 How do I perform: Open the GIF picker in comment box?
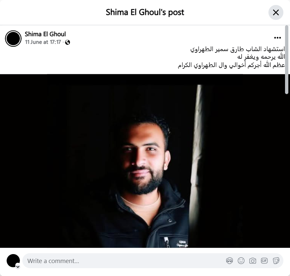point(264,261)
